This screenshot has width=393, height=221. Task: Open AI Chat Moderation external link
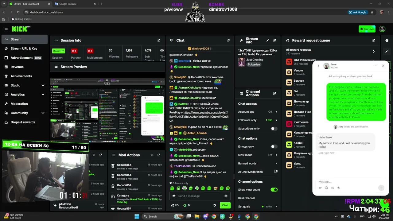pyautogui.click(x=276, y=172)
